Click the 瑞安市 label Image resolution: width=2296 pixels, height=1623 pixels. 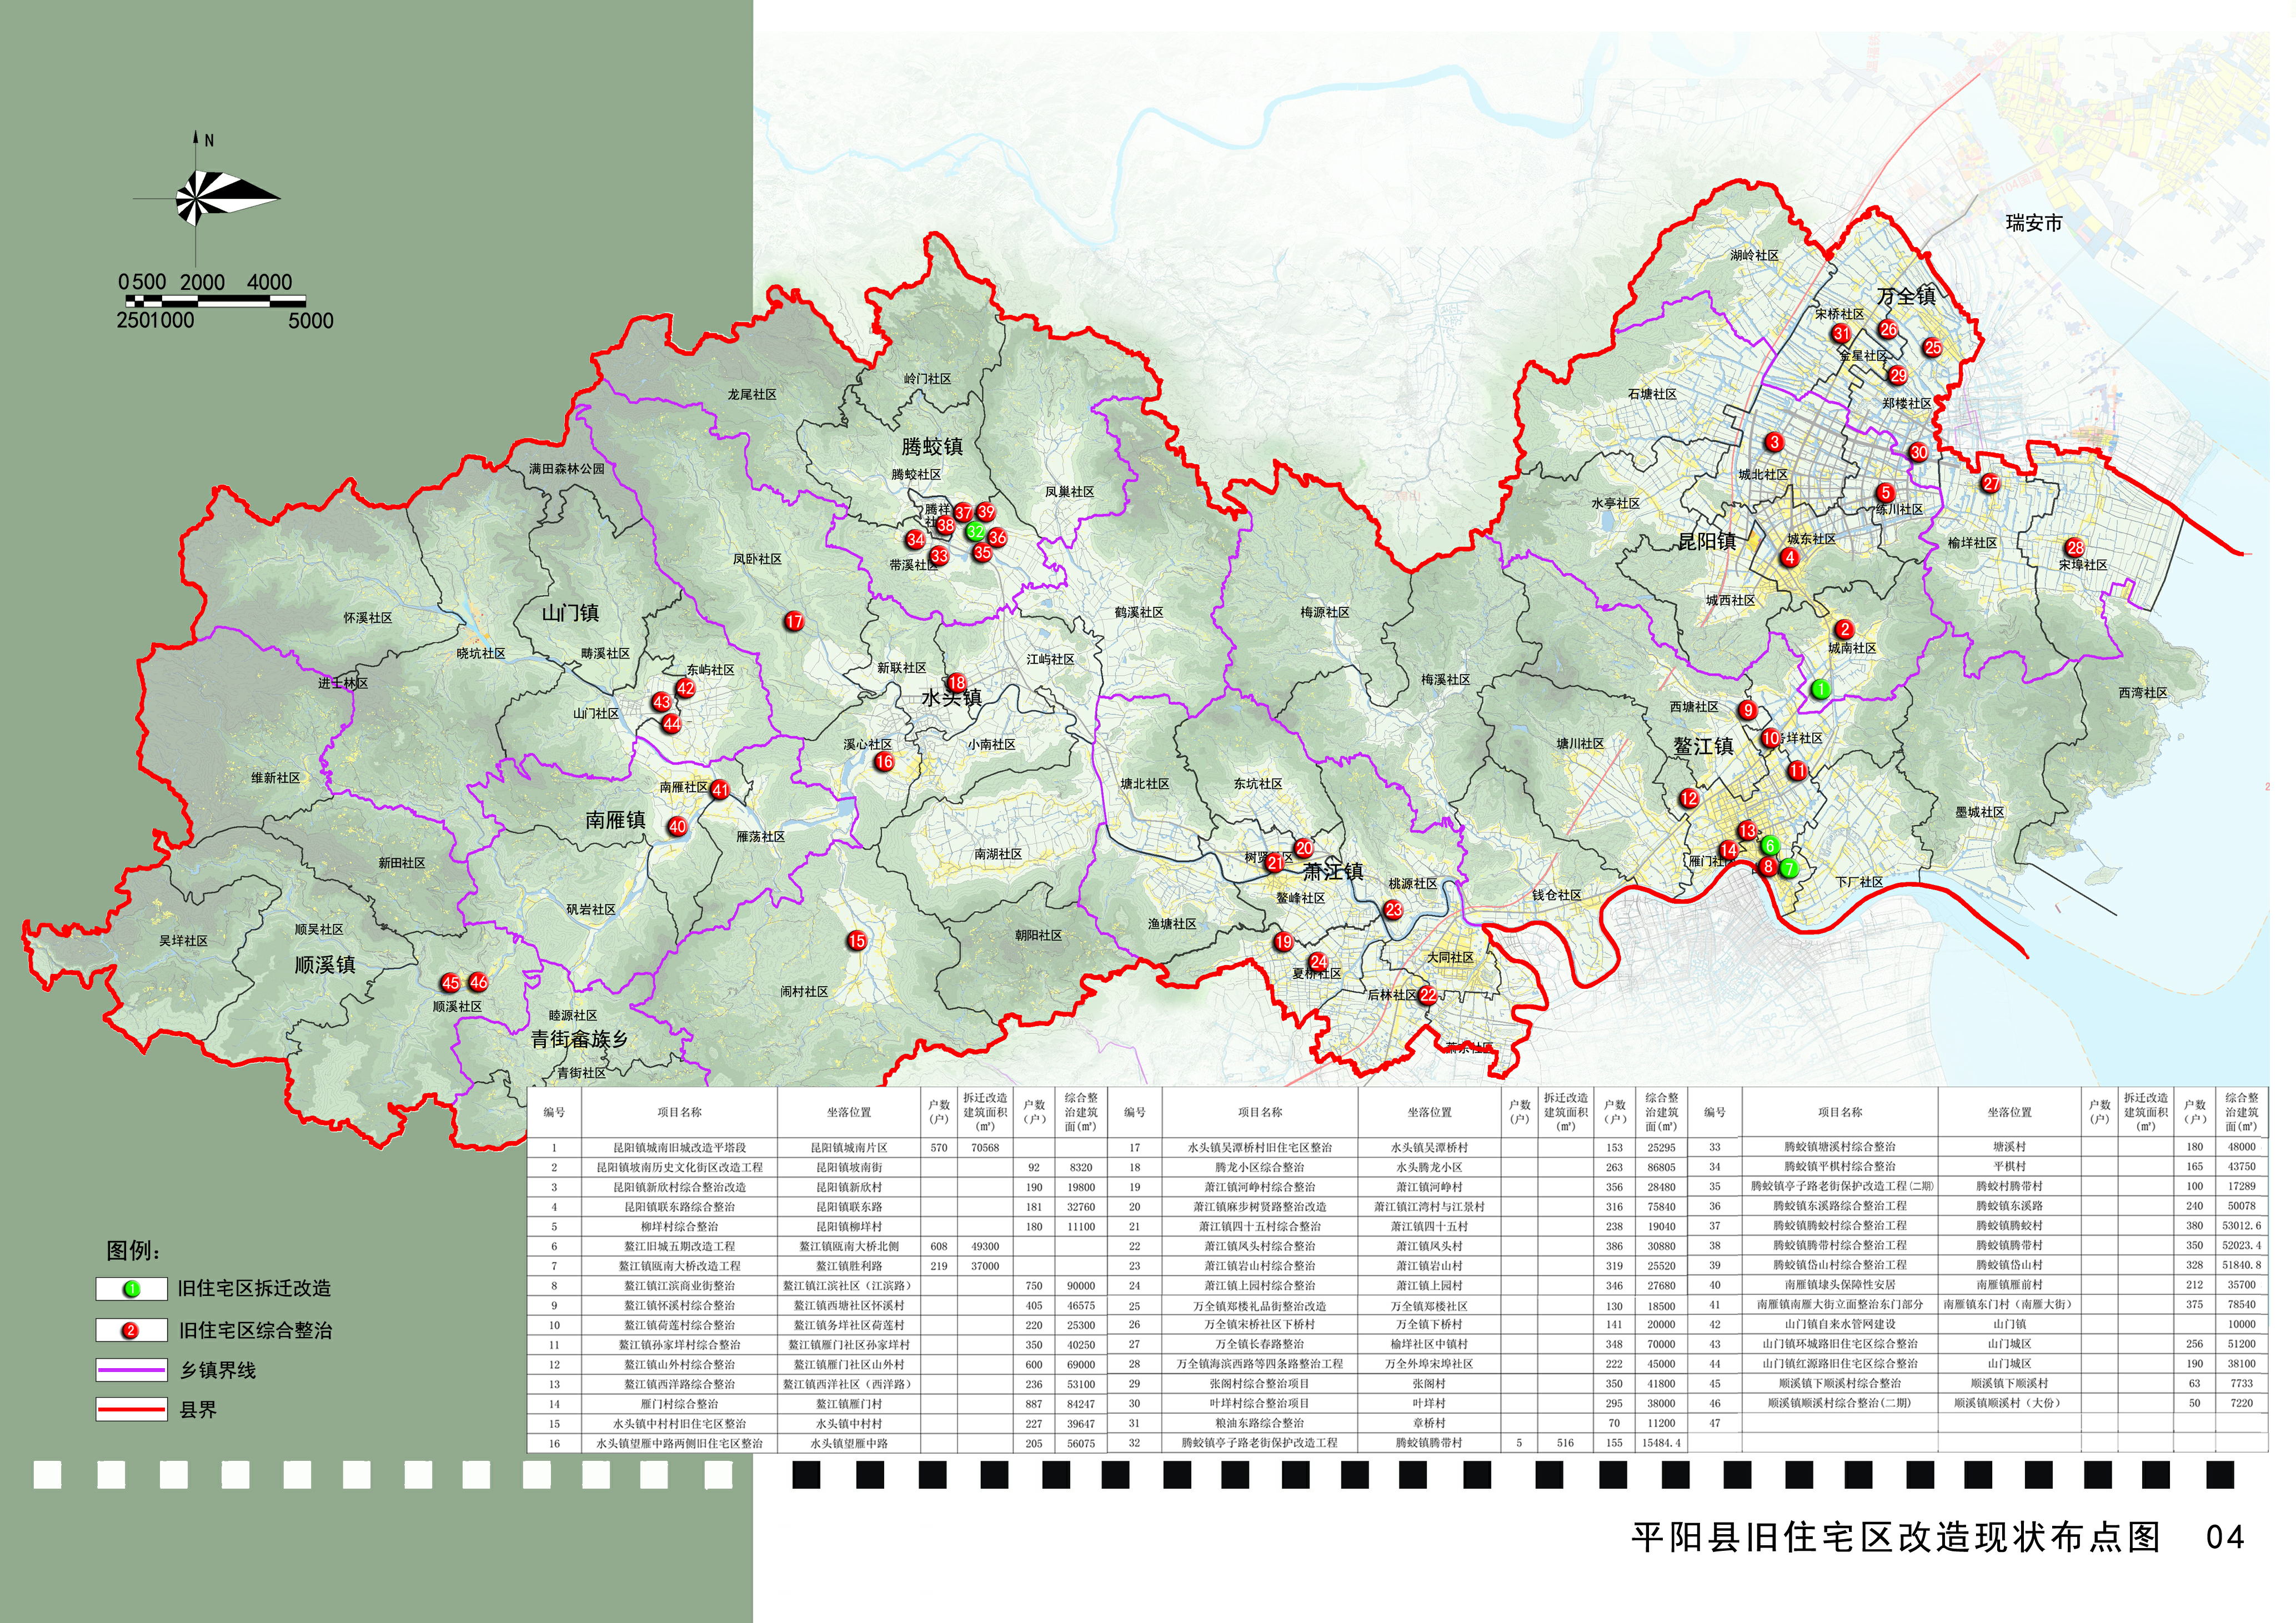tap(2034, 223)
